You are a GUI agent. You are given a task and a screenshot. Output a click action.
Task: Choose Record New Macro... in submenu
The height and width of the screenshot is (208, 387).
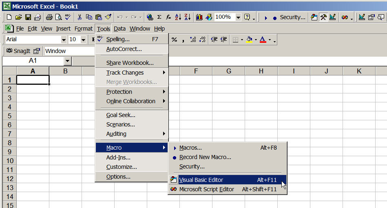coord(228,157)
